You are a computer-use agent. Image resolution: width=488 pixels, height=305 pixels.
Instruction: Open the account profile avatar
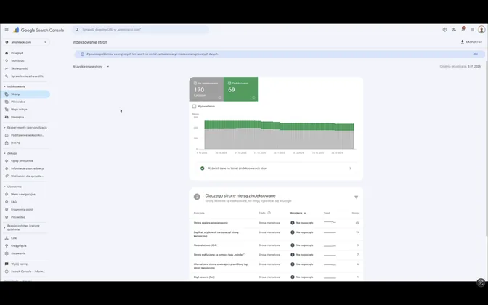[481, 30]
